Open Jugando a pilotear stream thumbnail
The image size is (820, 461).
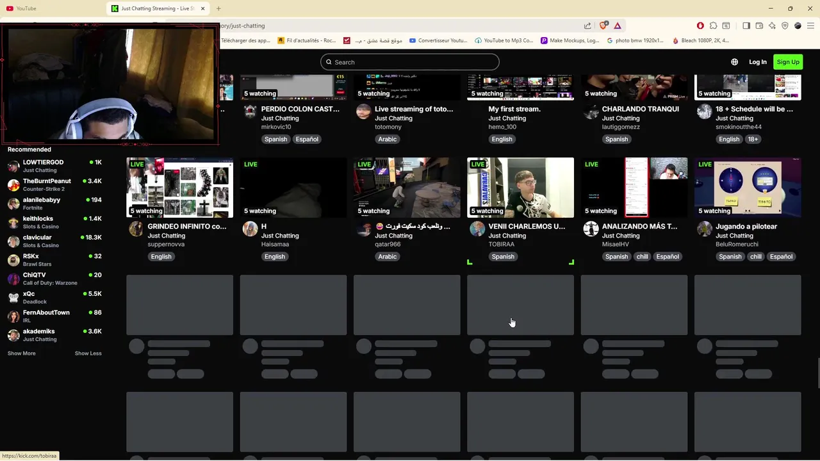tap(748, 188)
